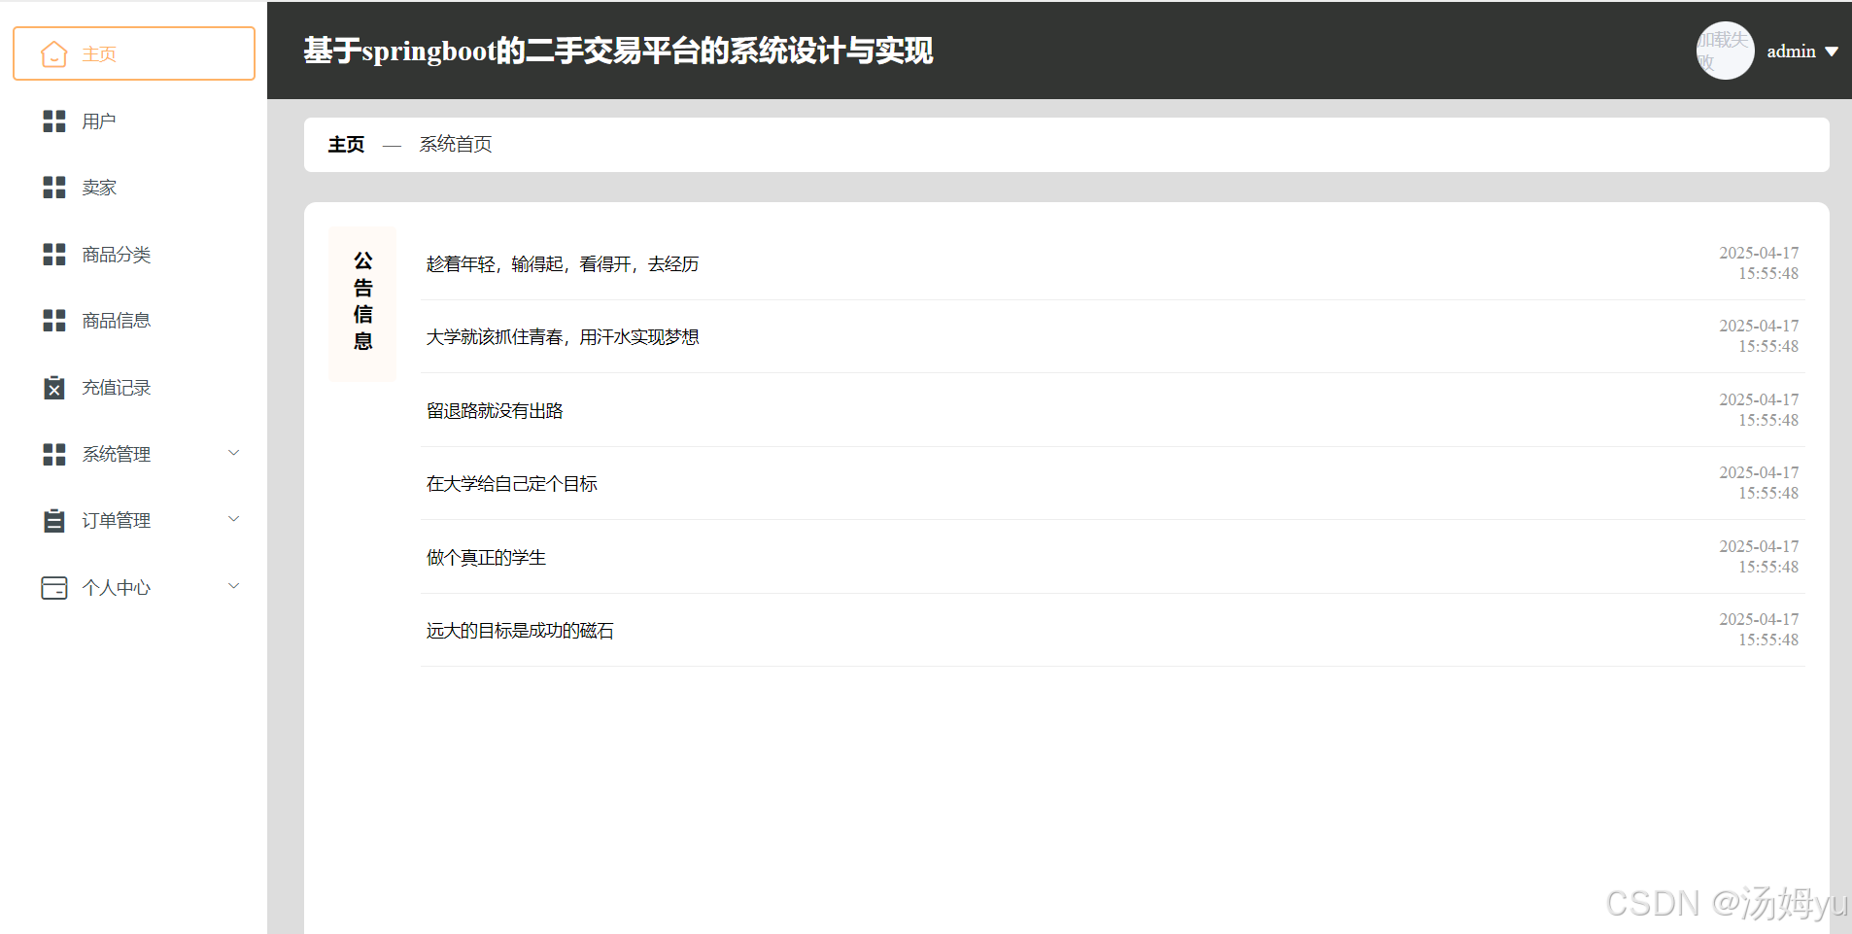Click the grid icon beside 用户

tap(54, 121)
